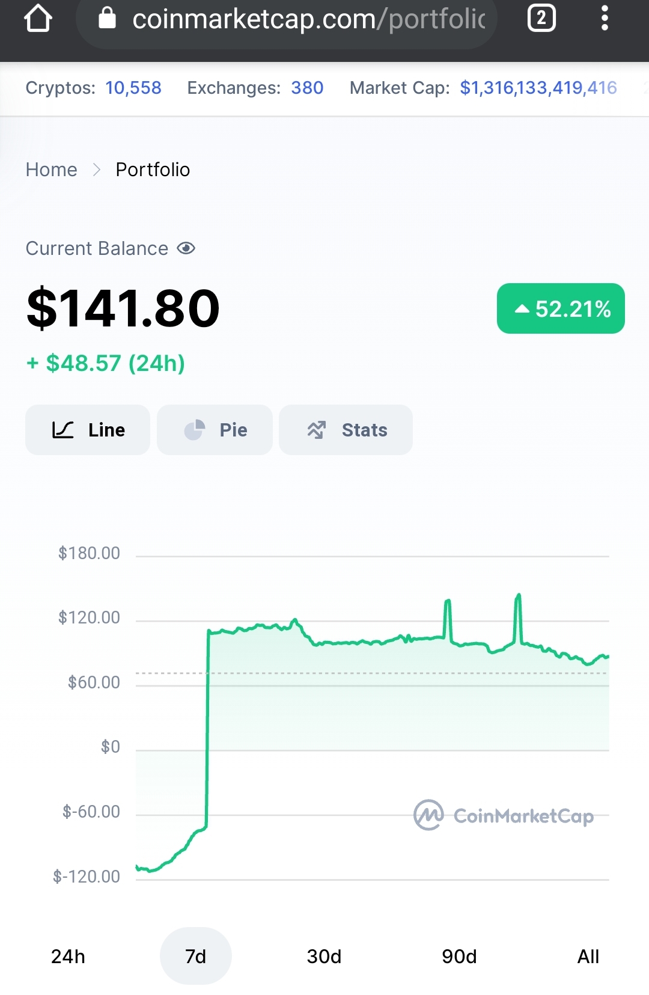Open the three-dot browser menu
649x995 pixels.
[x=605, y=18]
